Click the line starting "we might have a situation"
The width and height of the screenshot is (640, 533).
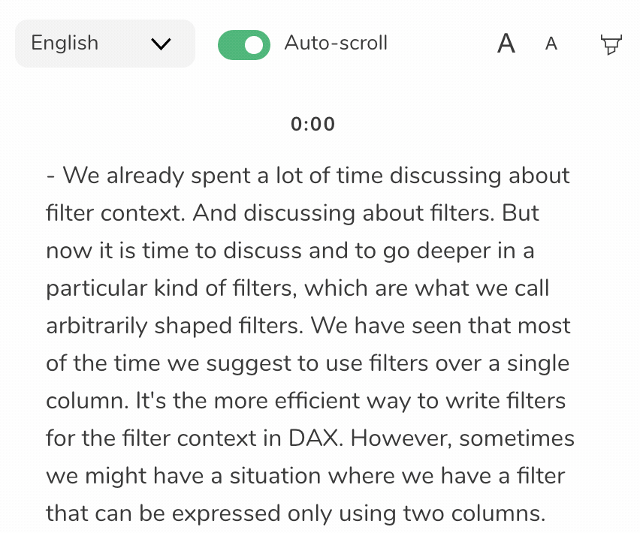[x=305, y=476]
